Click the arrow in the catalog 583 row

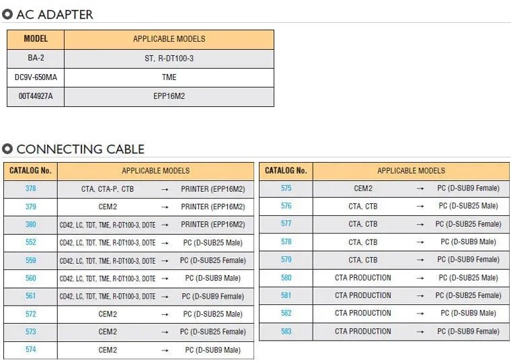420,332
